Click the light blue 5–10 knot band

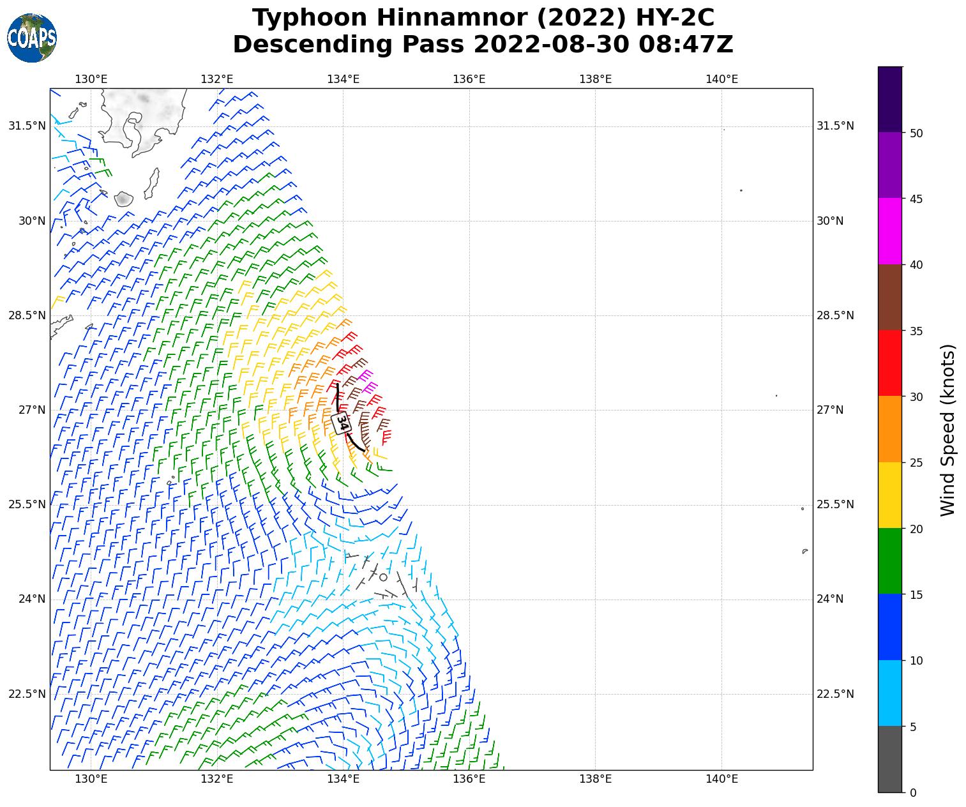point(889,693)
